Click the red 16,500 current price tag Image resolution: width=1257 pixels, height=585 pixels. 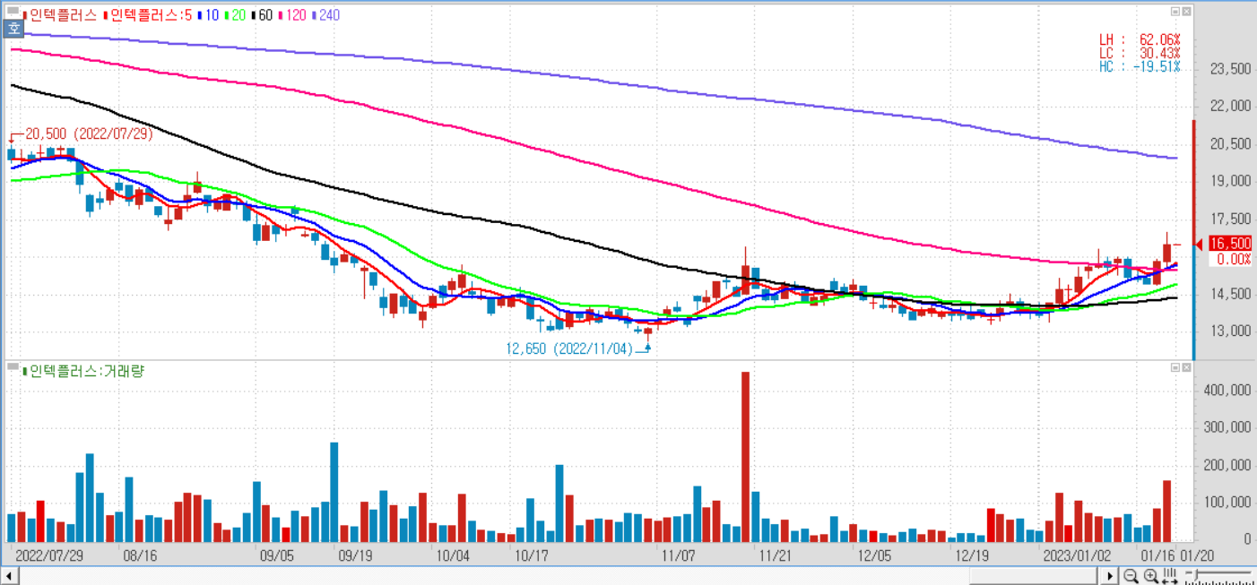pos(1229,243)
